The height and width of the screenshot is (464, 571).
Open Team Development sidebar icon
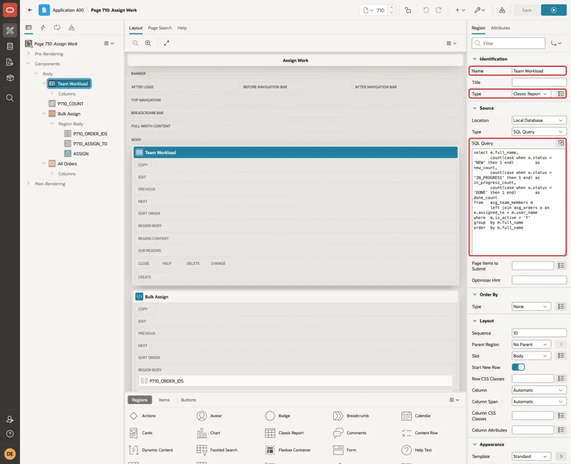pos(10,62)
